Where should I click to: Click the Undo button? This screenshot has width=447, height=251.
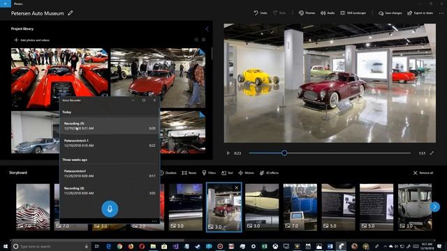(x=261, y=13)
